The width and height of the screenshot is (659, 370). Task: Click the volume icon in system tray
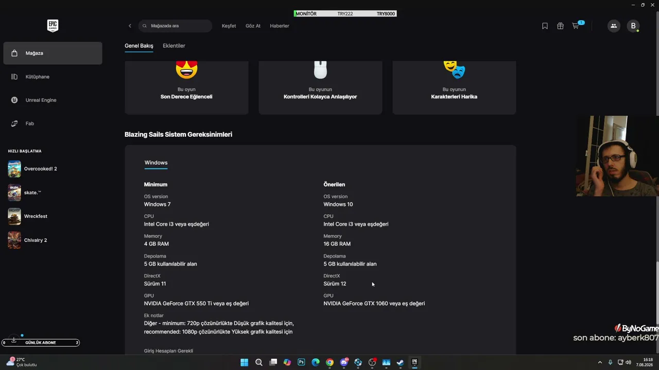628,362
